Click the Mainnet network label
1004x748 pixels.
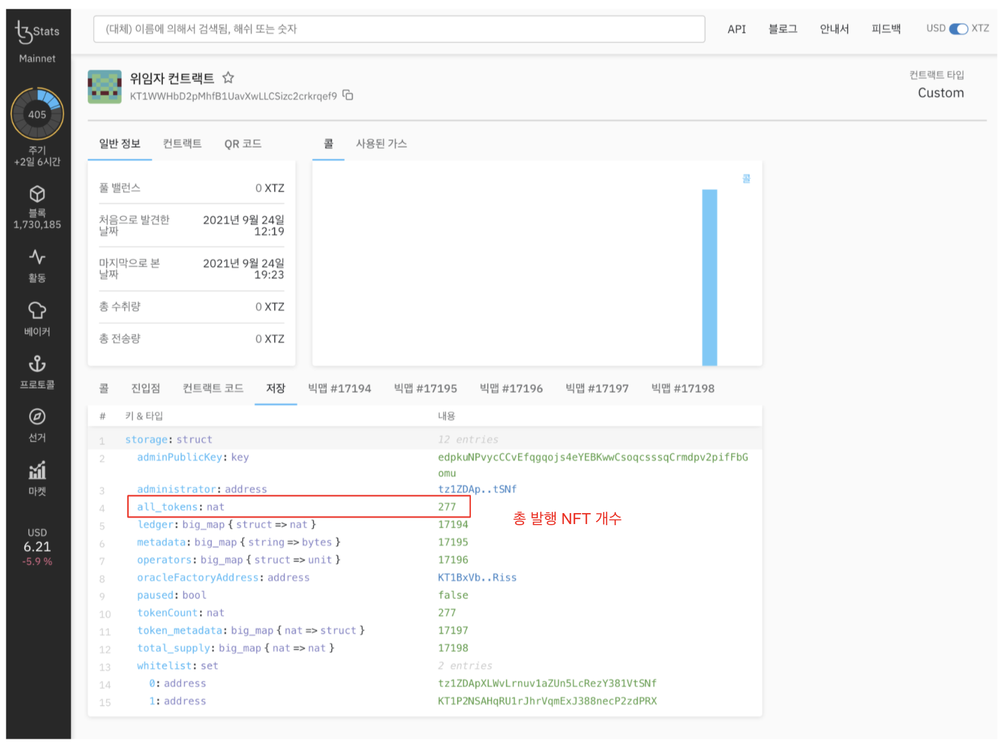click(38, 58)
